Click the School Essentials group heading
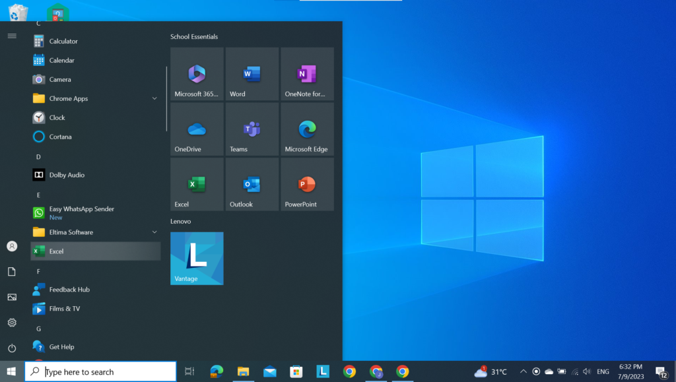 pyautogui.click(x=194, y=36)
